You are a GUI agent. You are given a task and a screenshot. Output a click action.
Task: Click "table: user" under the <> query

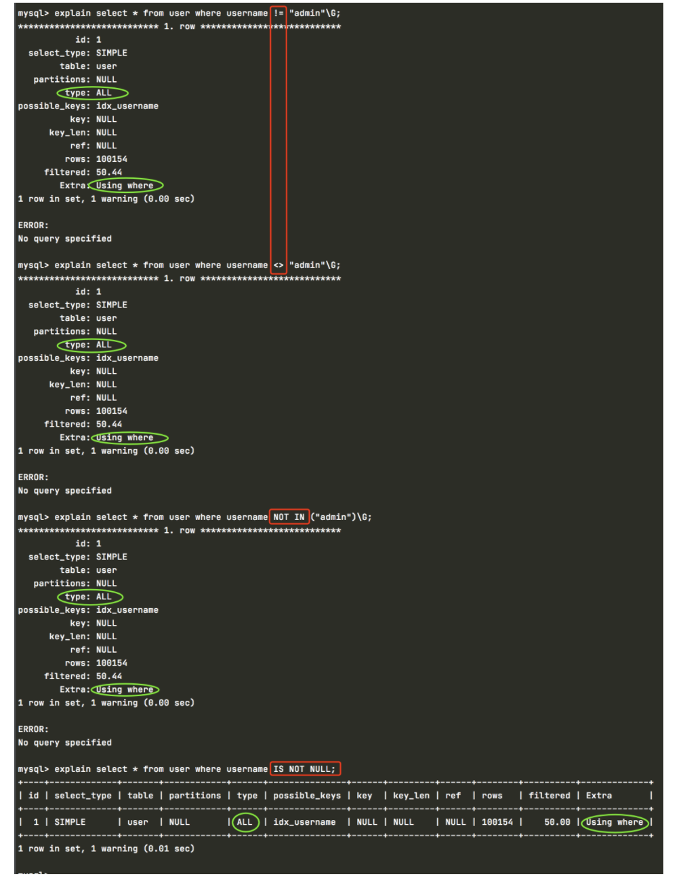[88, 318]
